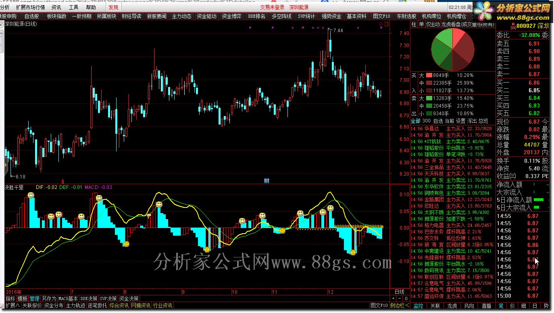Open 设置 in monitor panel
554x313 pixels.
pyautogui.click(x=460, y=121)
